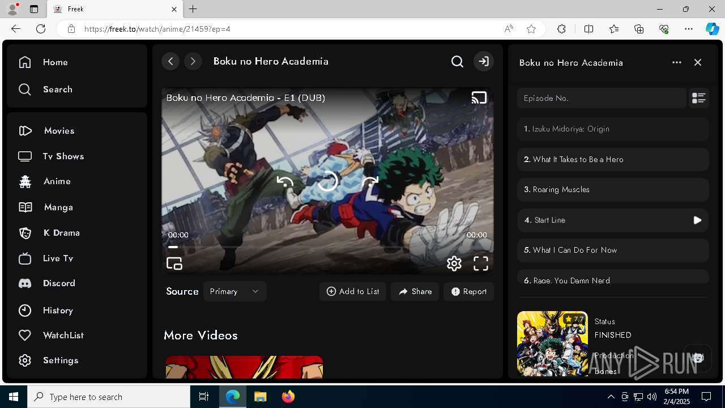This screenshot has height=408, width=725.
Task: Select episode 4 Start Line
Action: click(x=613, y=220)
